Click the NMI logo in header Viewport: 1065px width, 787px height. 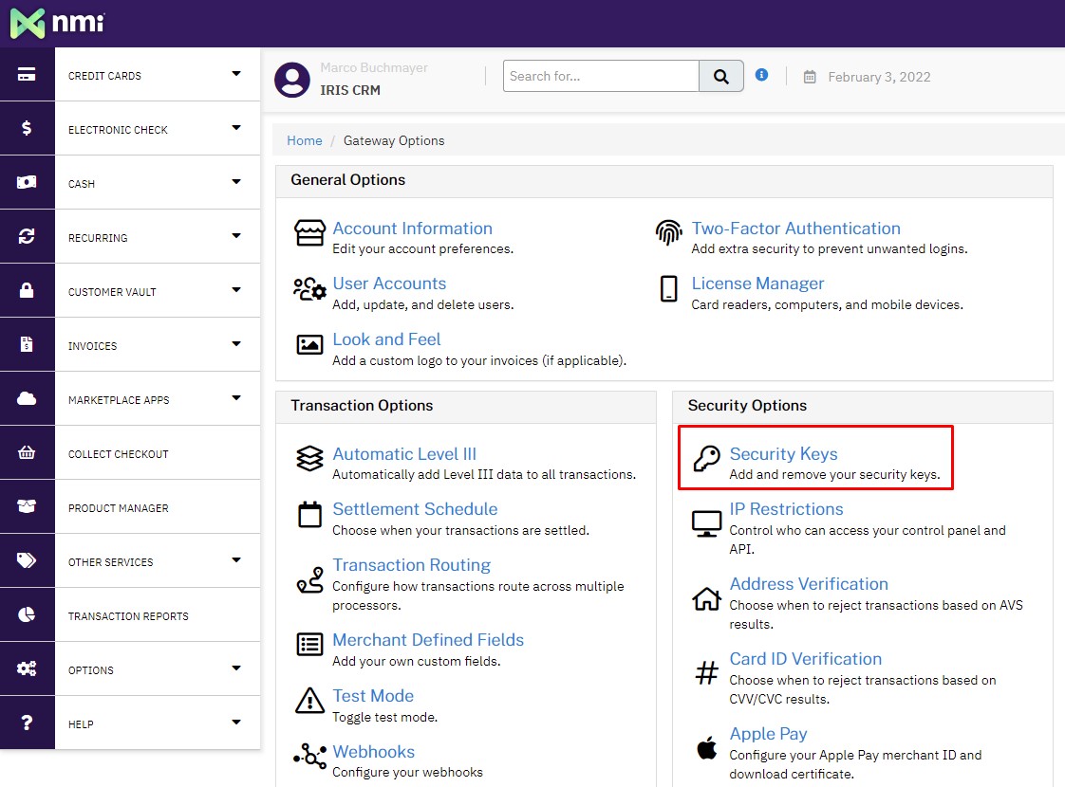pyautogui.click(x=58, y=23)
